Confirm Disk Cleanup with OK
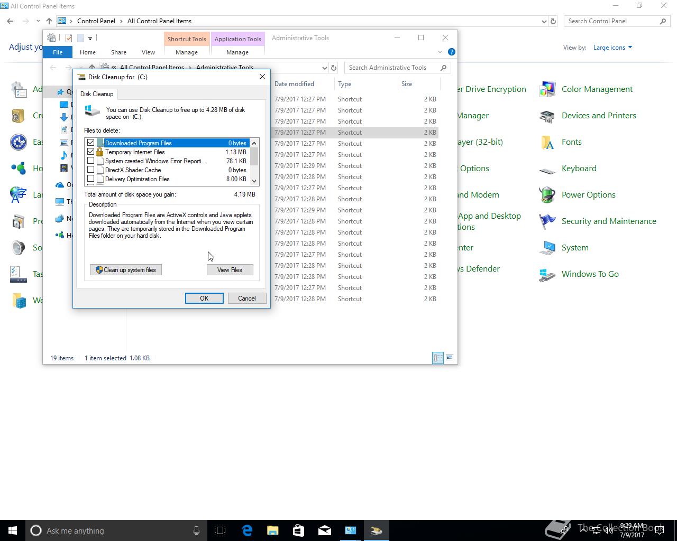 pos(204,299)
